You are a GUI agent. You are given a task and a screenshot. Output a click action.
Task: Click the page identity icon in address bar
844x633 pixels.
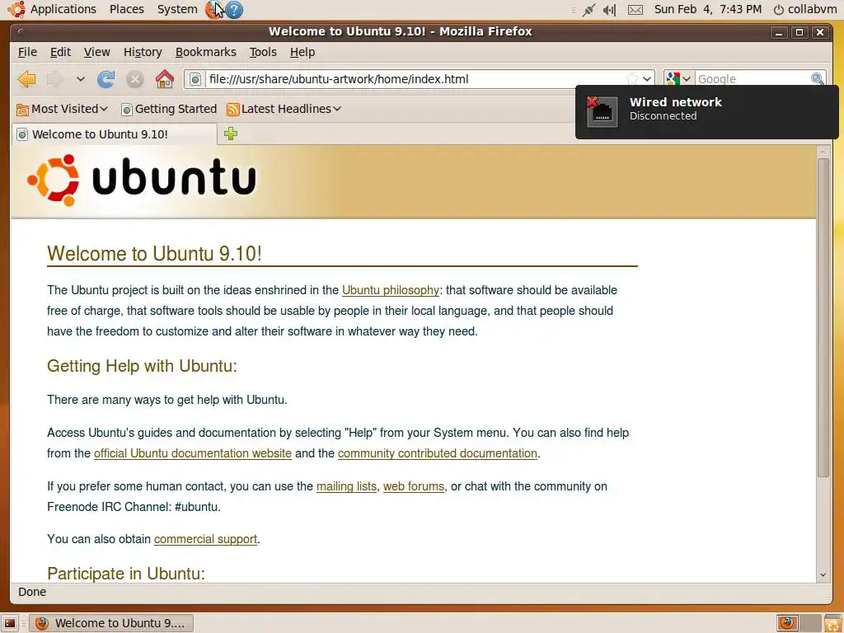coord(195,79)
